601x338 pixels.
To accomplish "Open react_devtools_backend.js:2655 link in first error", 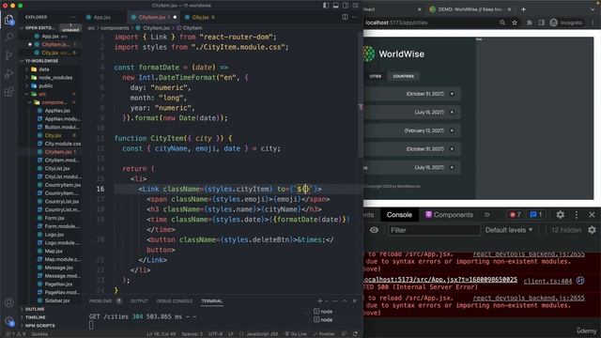I will coord(529,254).
